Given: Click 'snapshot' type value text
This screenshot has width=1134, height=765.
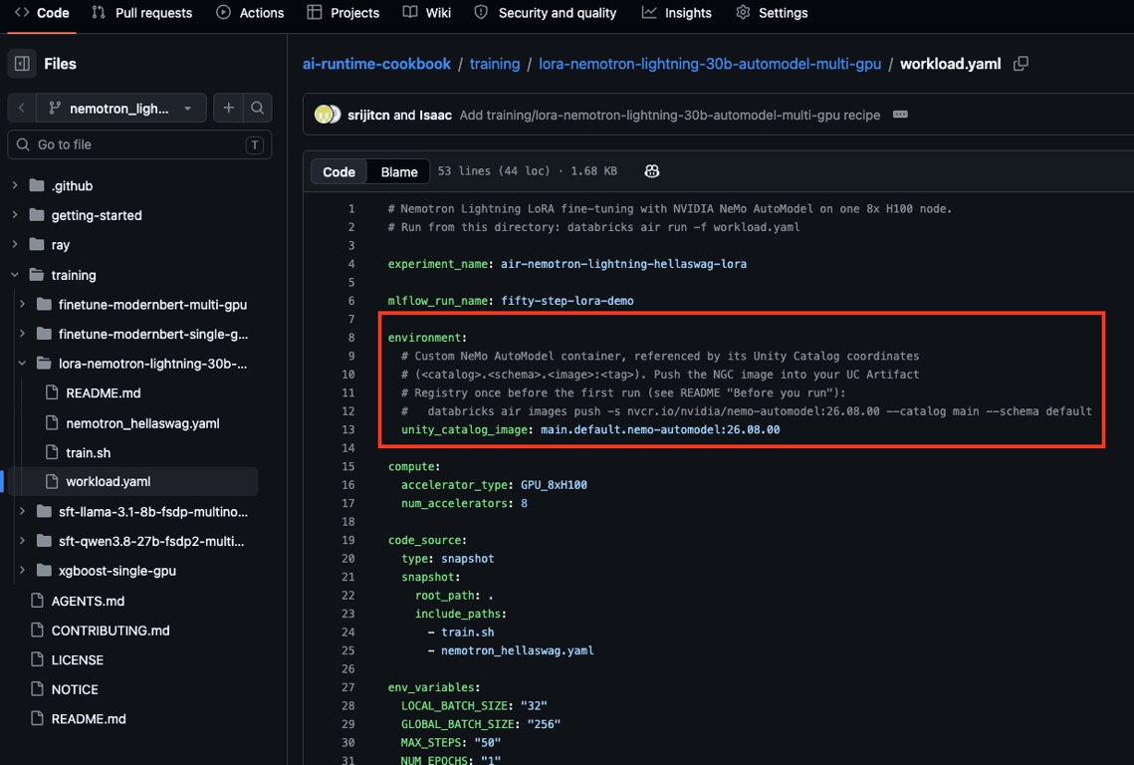Looking at the screenshot, I should [468, 559].
